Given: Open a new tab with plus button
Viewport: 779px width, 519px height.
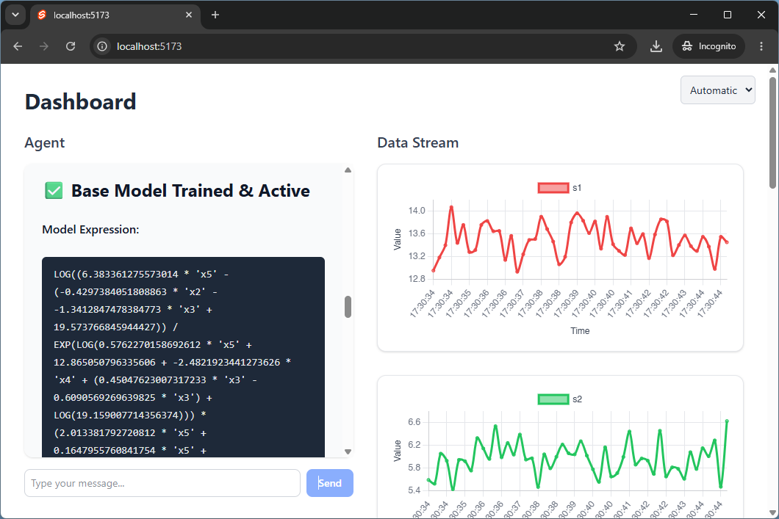Looking at the screenshot, I should coord(215,15).
